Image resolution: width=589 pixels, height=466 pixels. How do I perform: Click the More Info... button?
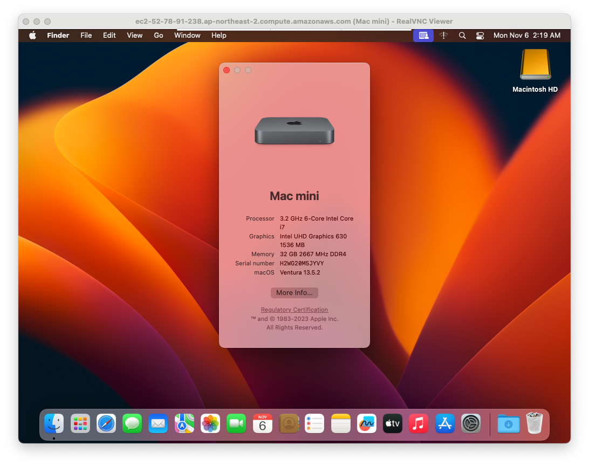pos(294,293)
